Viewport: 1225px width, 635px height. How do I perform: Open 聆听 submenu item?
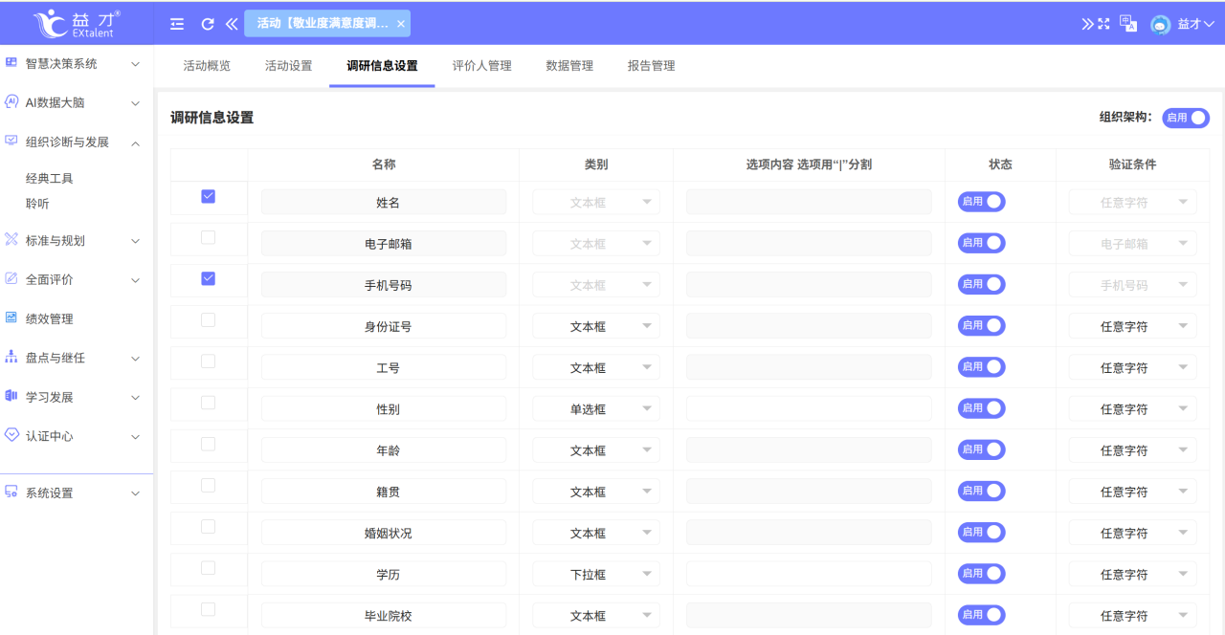pos(37,204)
